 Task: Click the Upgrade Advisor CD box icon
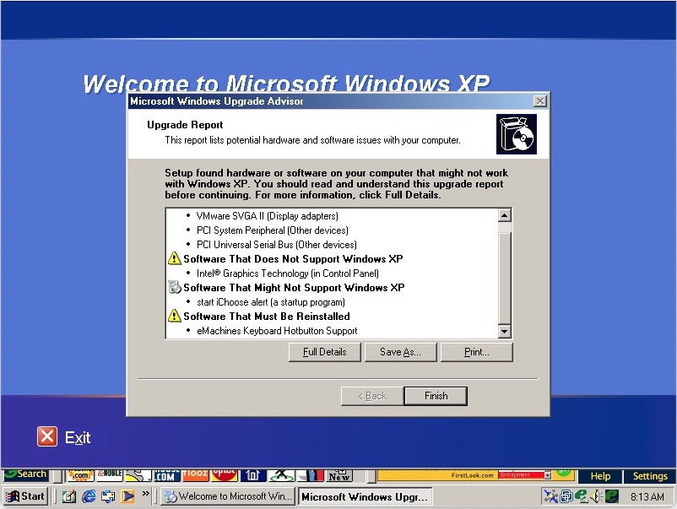coord(517,134)
